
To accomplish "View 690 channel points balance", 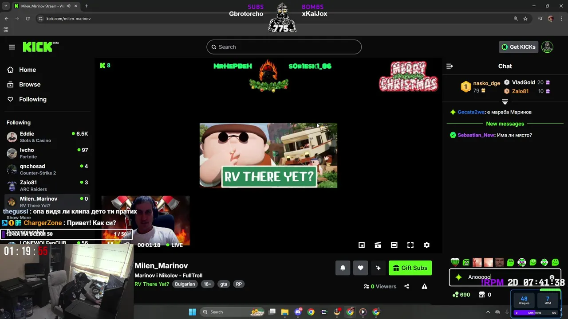I will click(461, 295).
